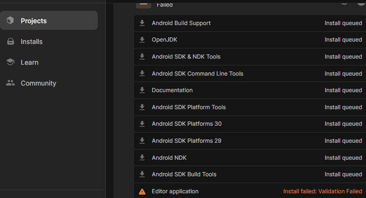
Task: Click Install queued status for Android Build Support
Action: tap(343, 23)
